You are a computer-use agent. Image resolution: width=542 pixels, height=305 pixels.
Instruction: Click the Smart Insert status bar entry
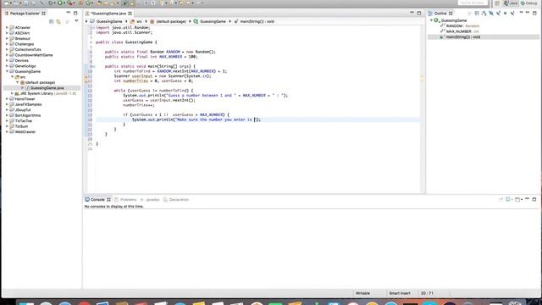pyautogui.click(x=400, y=293)
